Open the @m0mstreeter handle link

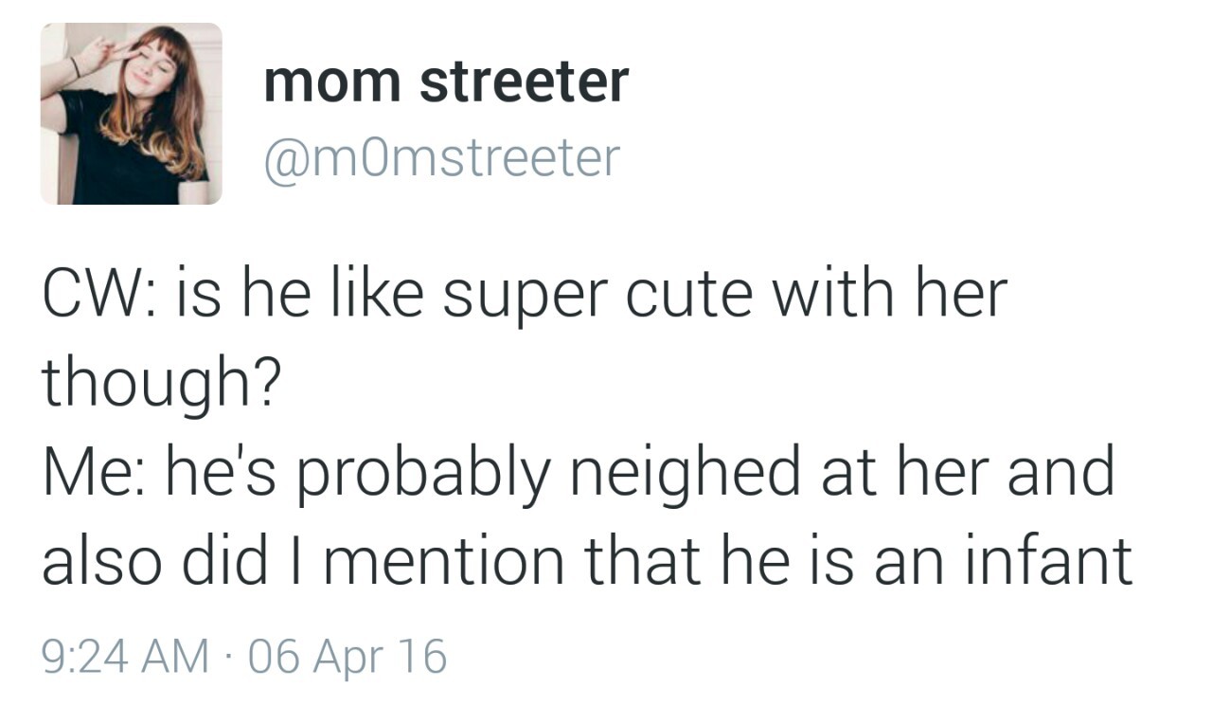click(x=442, y=157)
